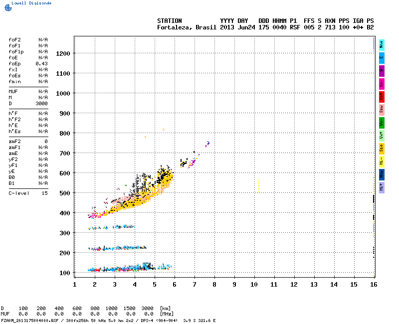Select the magenta Vo- legend swatch
This screenshot has width=399, height=324.
tap(382, 84)
